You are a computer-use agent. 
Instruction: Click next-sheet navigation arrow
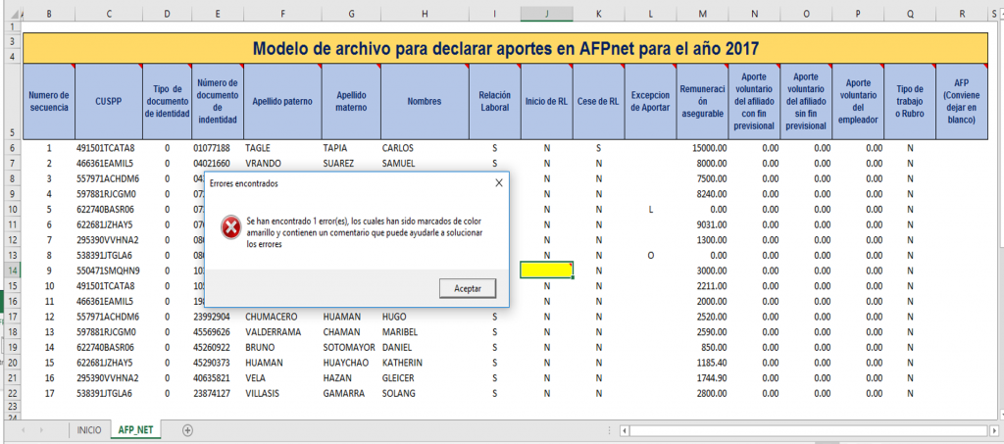coord(43,430)
